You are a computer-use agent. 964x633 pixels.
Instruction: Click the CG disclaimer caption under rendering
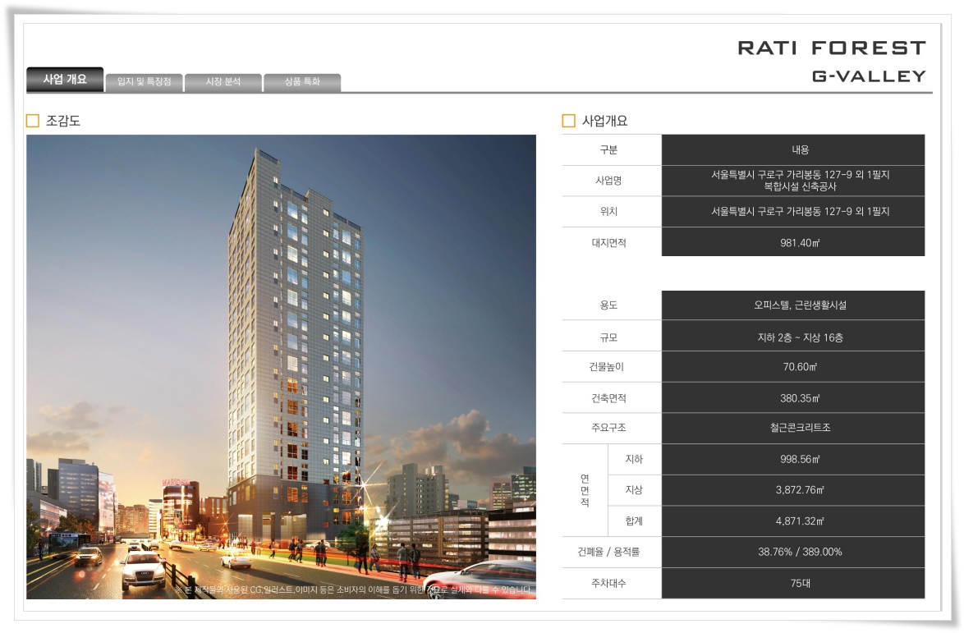click(354, 590)
